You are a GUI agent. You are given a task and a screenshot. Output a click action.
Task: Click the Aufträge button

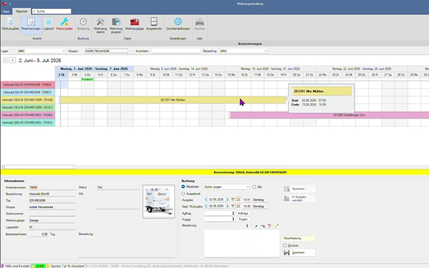tap(243, 213)
